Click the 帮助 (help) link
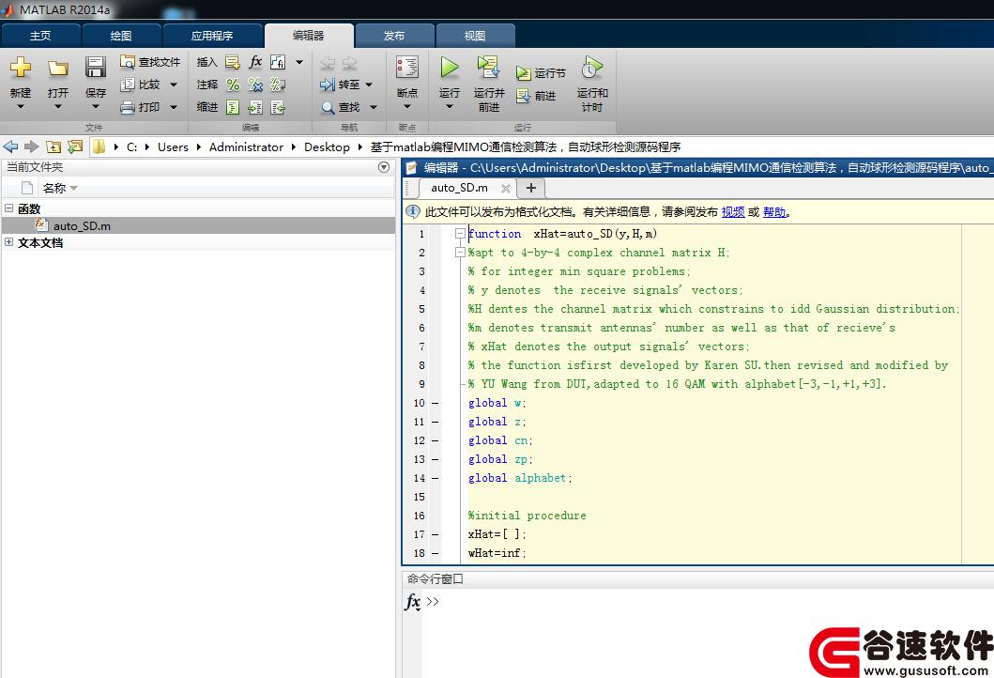Image resolution: width=994 pixels, height=678 pixels. pos(774,212)
